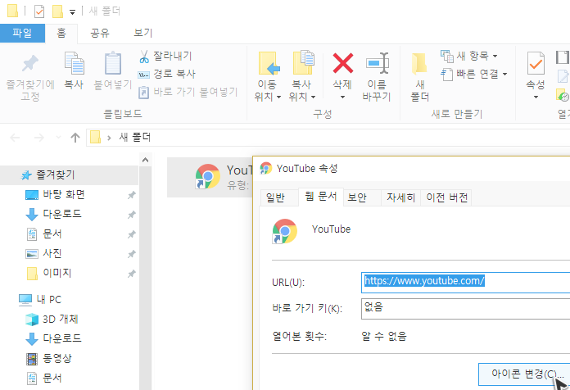Open recent locations dropdown chevron
The width and height of the screenshot is (570, 390).
pos(58,138)
